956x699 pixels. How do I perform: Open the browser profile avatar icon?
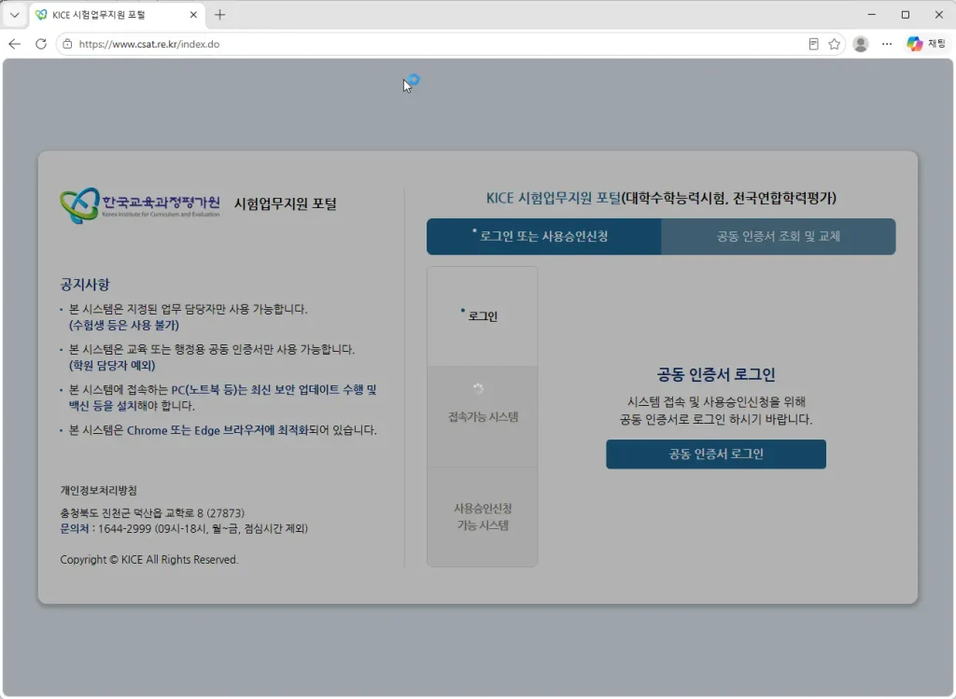pyautogui.click(x=860, y=44)
